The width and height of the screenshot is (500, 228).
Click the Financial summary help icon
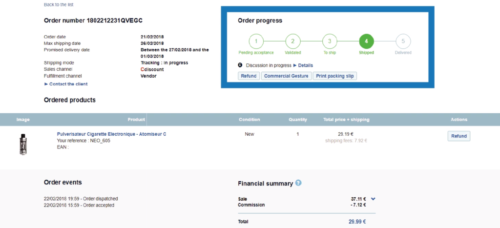pos(298,183)
